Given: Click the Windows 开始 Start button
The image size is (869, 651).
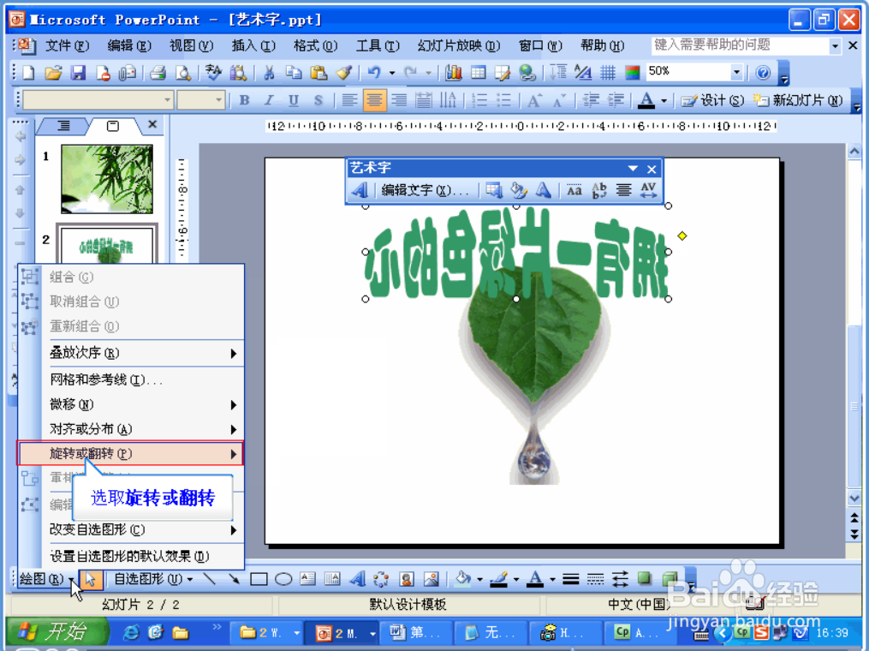Looking at the screenshot, I should pyautogui.click(x=57, y=631).
